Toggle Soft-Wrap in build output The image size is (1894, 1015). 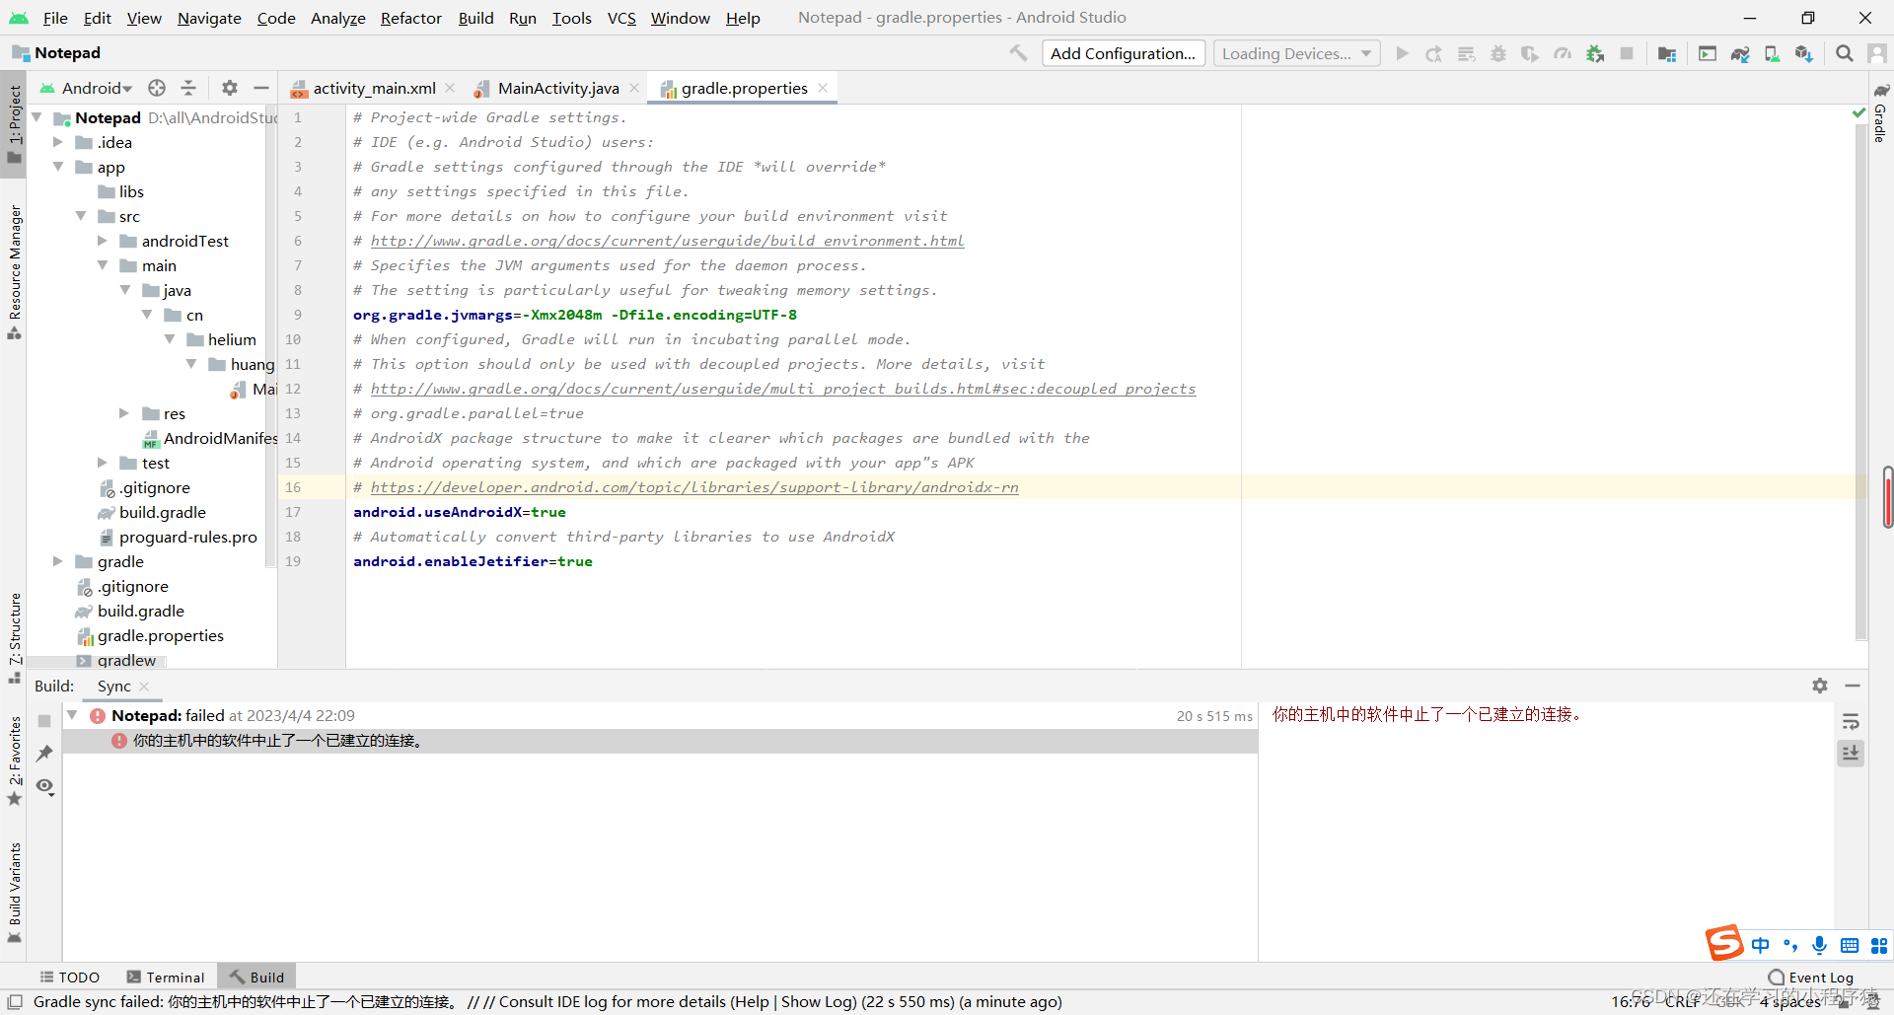pos(1851,721)
